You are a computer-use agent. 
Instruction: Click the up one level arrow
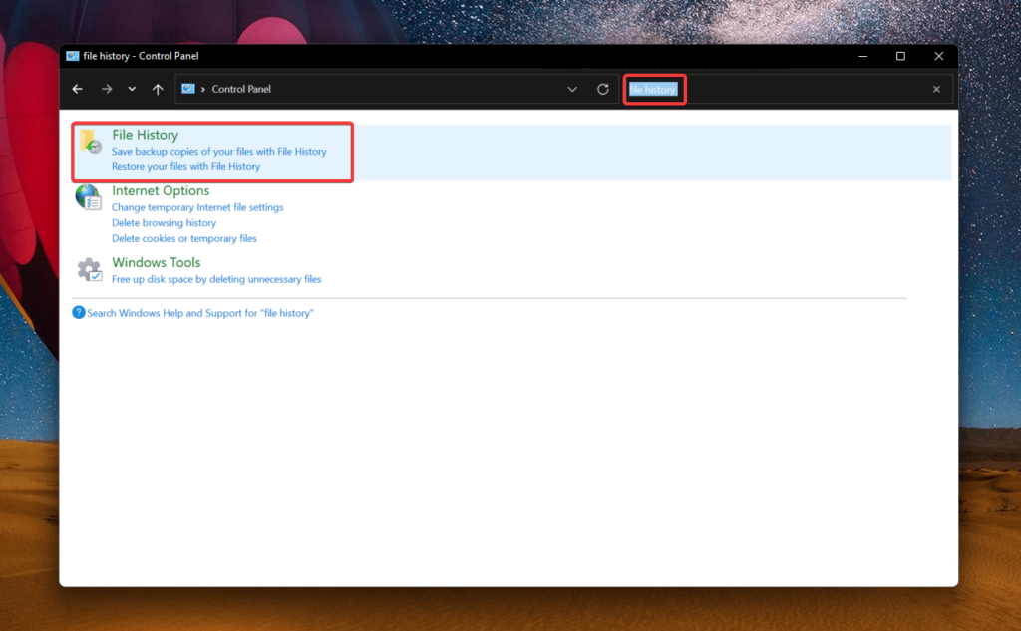pos(157,89)
